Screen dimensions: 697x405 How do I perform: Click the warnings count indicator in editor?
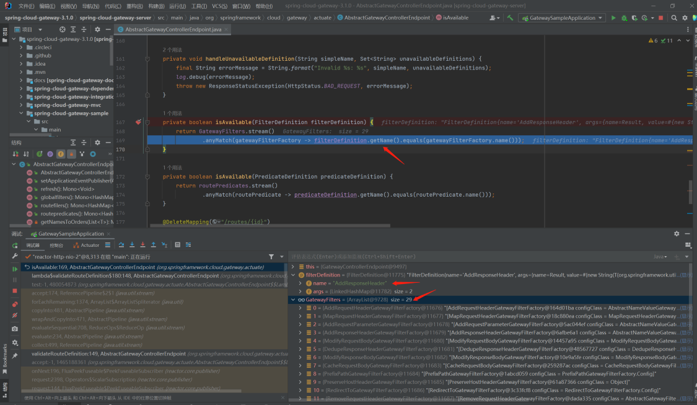pos(653,40)
